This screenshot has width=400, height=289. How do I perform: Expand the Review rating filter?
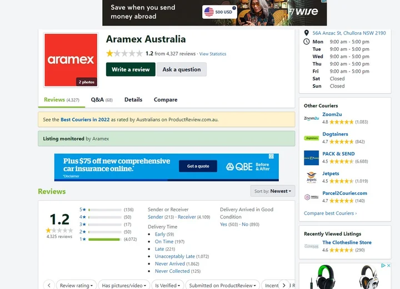pyautogui.click(x=76, y=285)
